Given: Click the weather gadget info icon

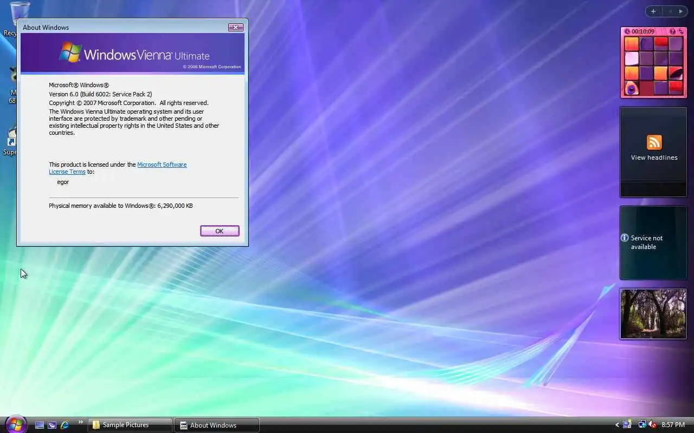Looking at the screenshot, I should pyautogui.click(x=625, y=238).
